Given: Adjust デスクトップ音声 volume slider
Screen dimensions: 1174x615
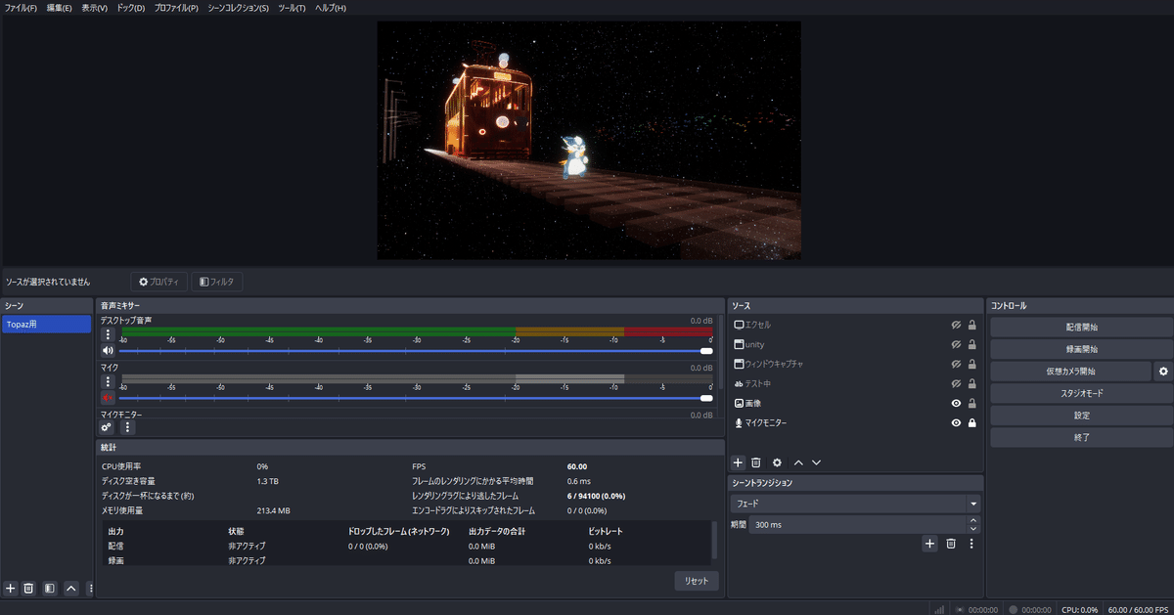Looking at the screenshot, I should [416, 350].
